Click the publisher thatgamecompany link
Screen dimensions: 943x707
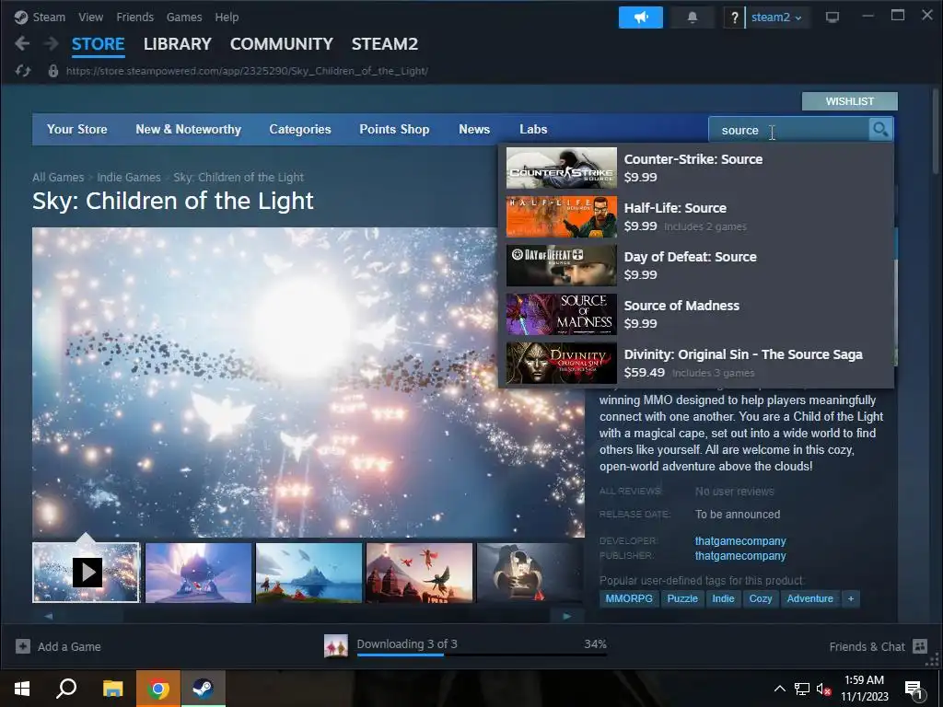click(740, 555)
